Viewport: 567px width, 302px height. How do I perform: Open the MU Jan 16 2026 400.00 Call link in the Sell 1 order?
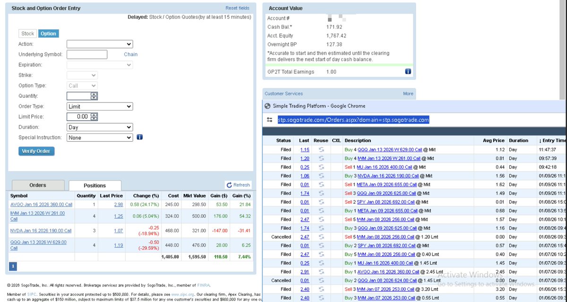click(x=384, y=167)
